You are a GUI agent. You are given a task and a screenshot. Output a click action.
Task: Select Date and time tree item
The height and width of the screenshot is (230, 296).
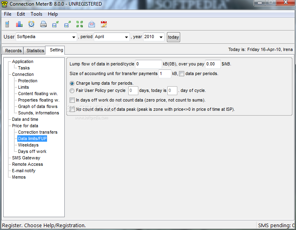click(x=25, y=119)
